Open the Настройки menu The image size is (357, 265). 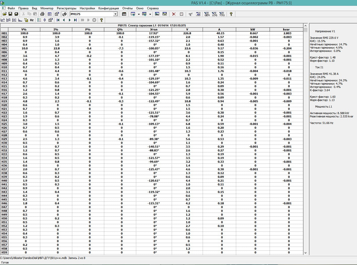(x=87, y=8)
